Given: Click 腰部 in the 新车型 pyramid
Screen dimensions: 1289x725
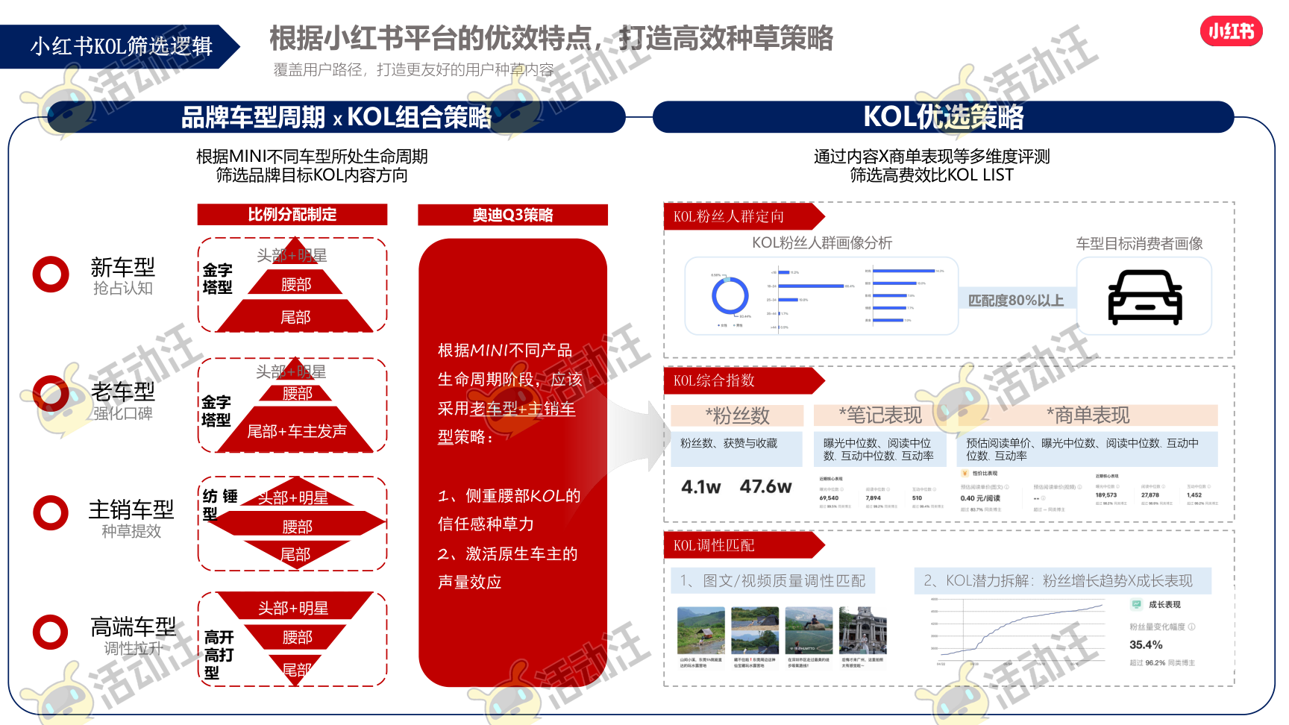Looking at the screenshot, I should coord(296,284).
